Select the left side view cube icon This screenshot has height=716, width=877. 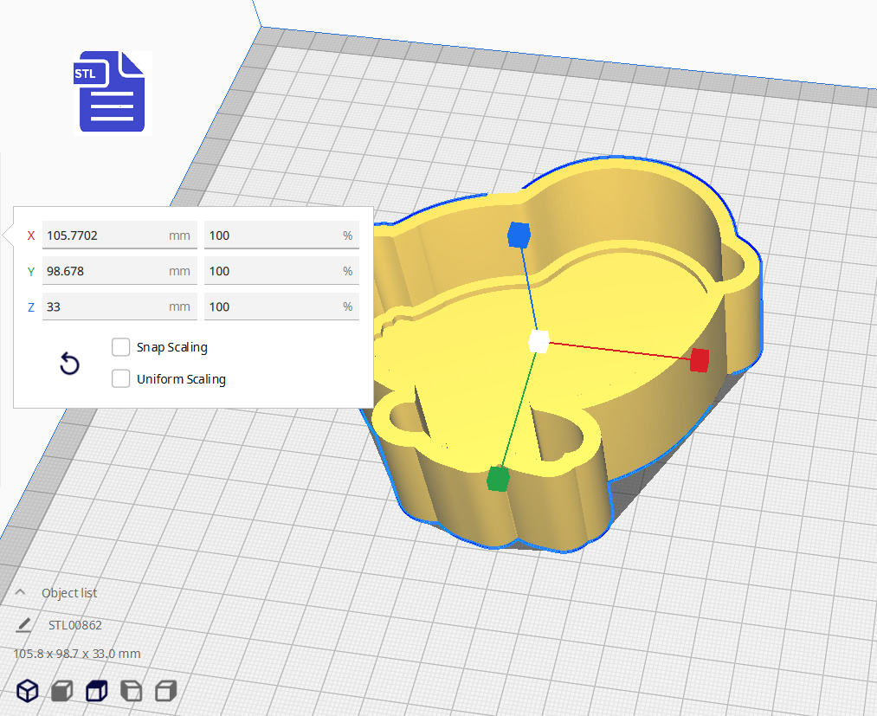[131, 690]
